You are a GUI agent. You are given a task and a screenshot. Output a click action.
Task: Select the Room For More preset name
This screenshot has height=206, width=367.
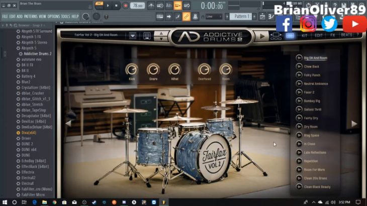click(314, 169)
